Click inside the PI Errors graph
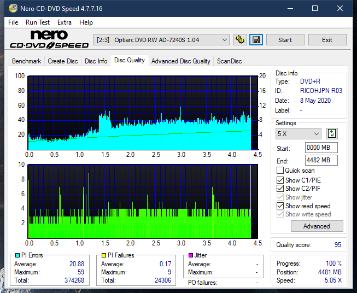Image resolution: width=357 pixels, height=293 pixels. 143,113
